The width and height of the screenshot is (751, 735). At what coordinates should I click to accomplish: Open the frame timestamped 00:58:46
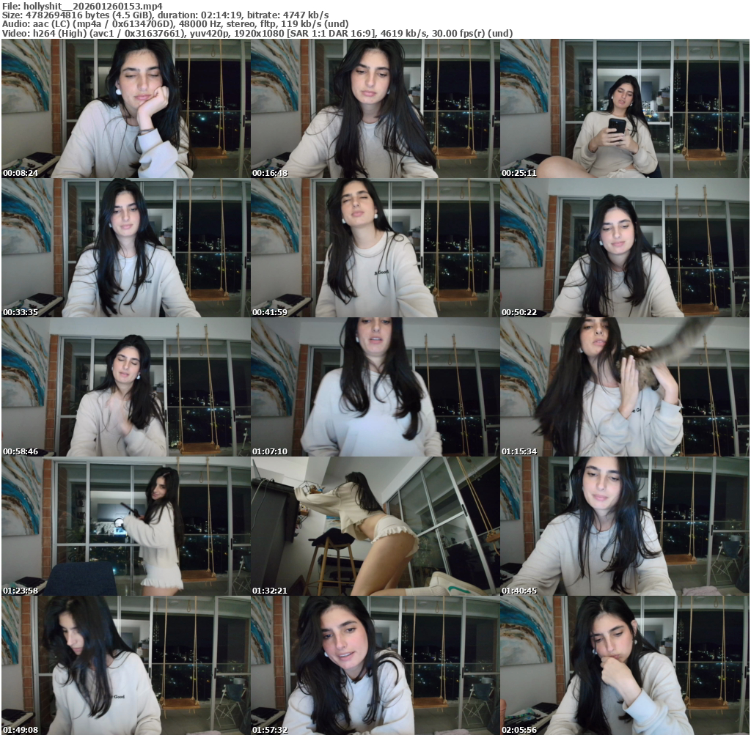[125, 387]
